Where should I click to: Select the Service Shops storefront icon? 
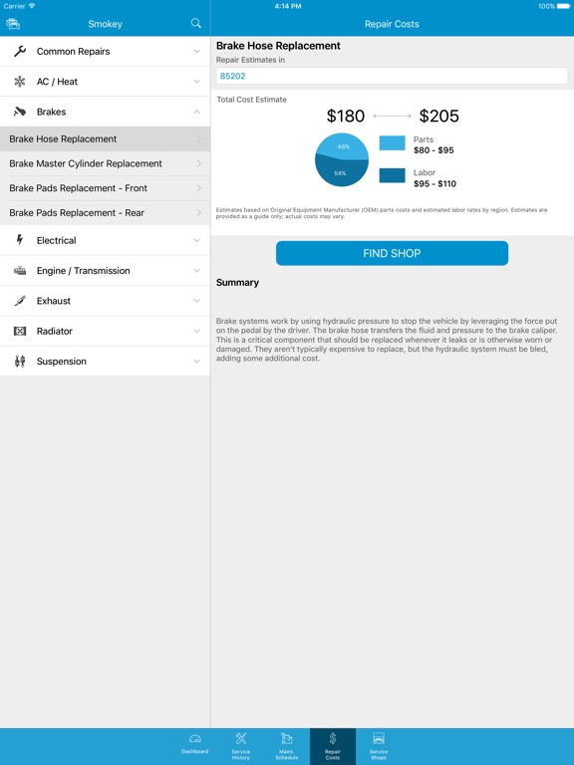tap(379, 738)
